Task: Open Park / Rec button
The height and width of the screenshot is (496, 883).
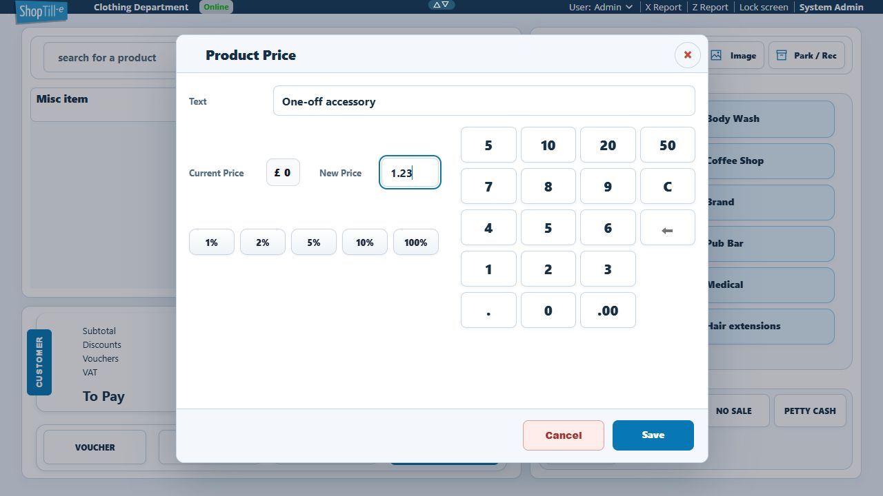Action: 806,55
